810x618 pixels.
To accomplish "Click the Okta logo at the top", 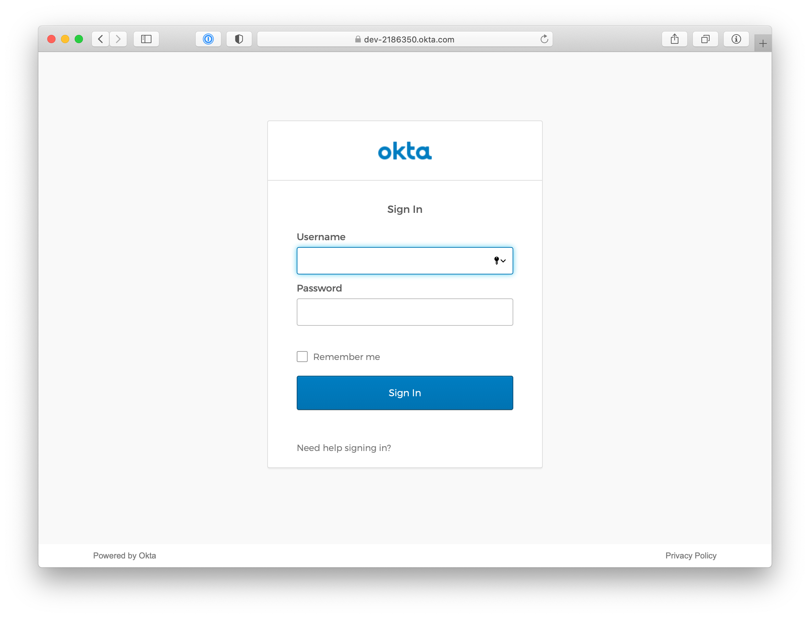I will pos(405,151).
